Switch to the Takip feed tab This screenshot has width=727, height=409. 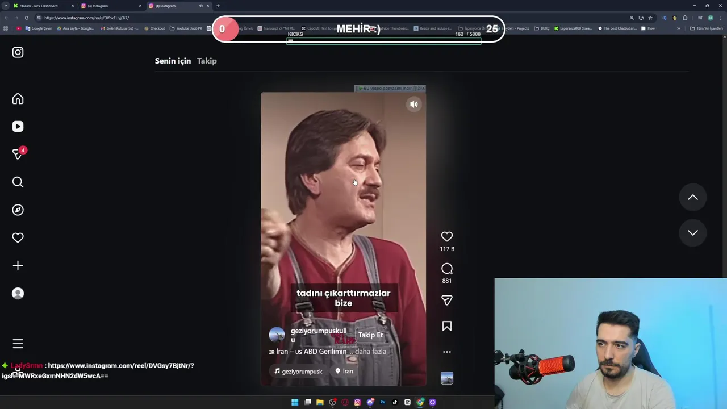pos(207,61)
